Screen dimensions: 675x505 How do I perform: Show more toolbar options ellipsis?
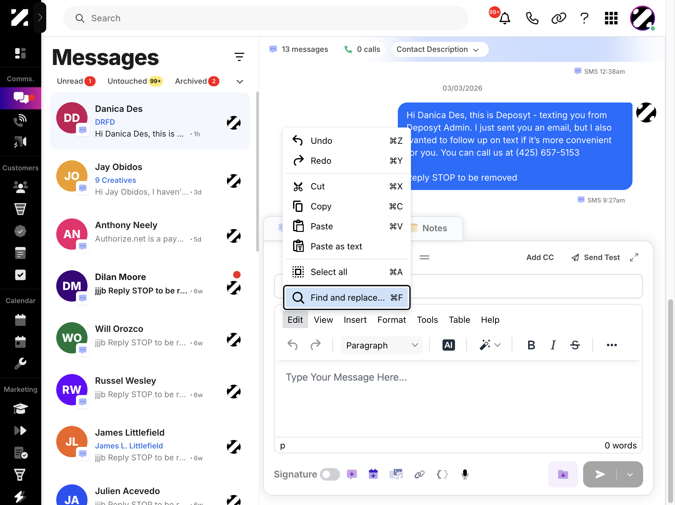(x=612, y=345)
